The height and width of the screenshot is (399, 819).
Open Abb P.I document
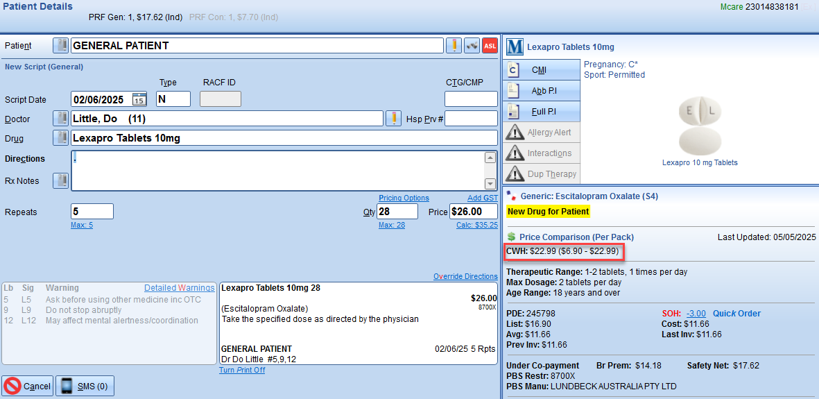point(542,90)
